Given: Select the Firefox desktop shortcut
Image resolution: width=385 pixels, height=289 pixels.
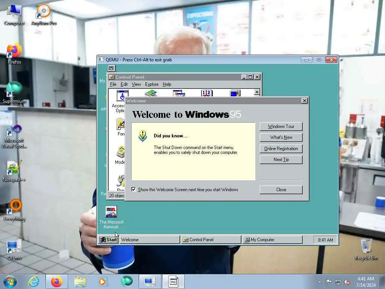Looking at the screenshot, I should pos(14,53).
